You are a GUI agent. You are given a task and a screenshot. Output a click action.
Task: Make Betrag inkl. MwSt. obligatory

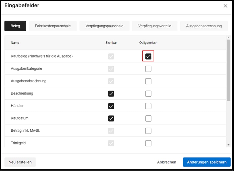pos(148,131)
